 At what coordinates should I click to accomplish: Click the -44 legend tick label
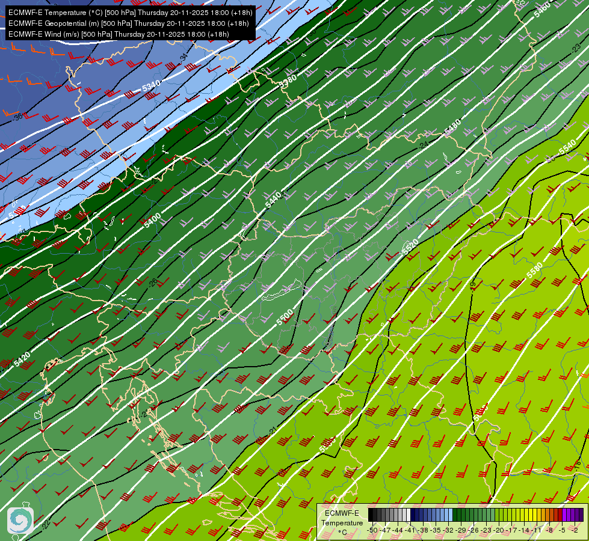coord(398,530)
